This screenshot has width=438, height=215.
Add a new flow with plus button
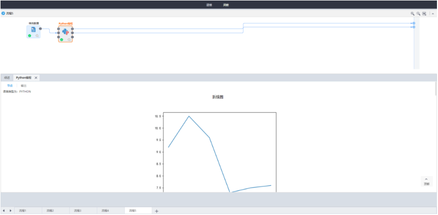157,211
